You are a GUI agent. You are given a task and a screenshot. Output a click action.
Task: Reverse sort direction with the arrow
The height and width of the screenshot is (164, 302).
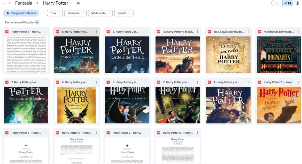coord(37,22)
